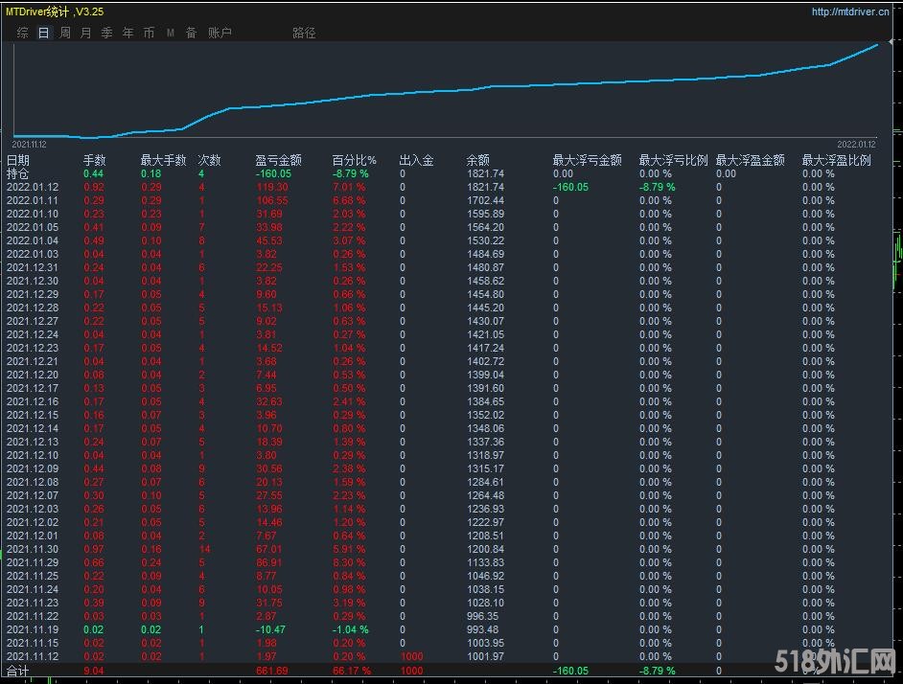
Task: Click the 次数 column header
Action: click(x=210, y=160)
